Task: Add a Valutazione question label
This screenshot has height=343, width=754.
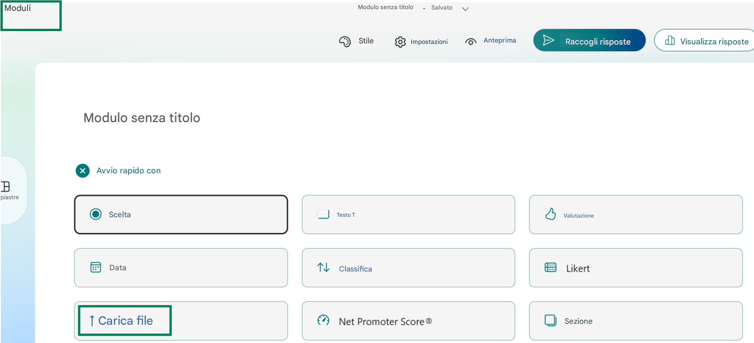Action: pos(579,216)
